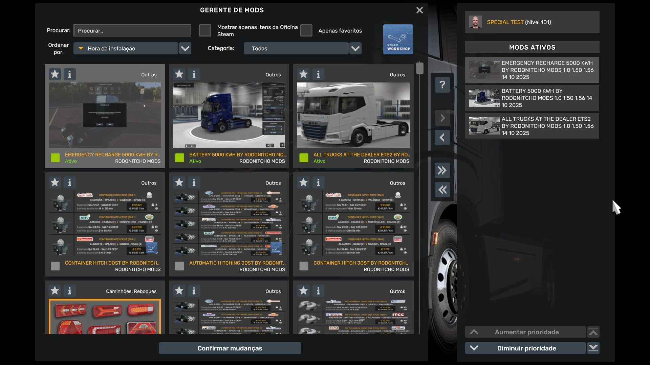
Task: Click the question mark help icon
Action: coord(442,84)
